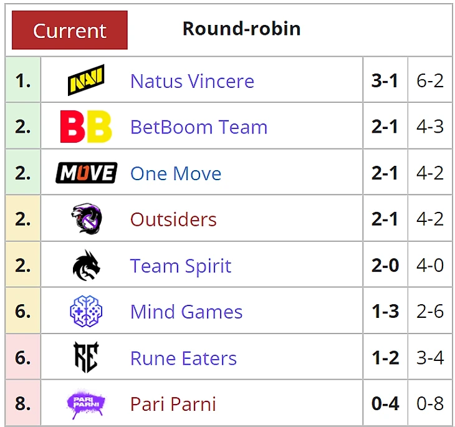Screen dimensions: 455x427
Task: Open the One Move team link
Action: pyautogui.click(x=175, y=173)
